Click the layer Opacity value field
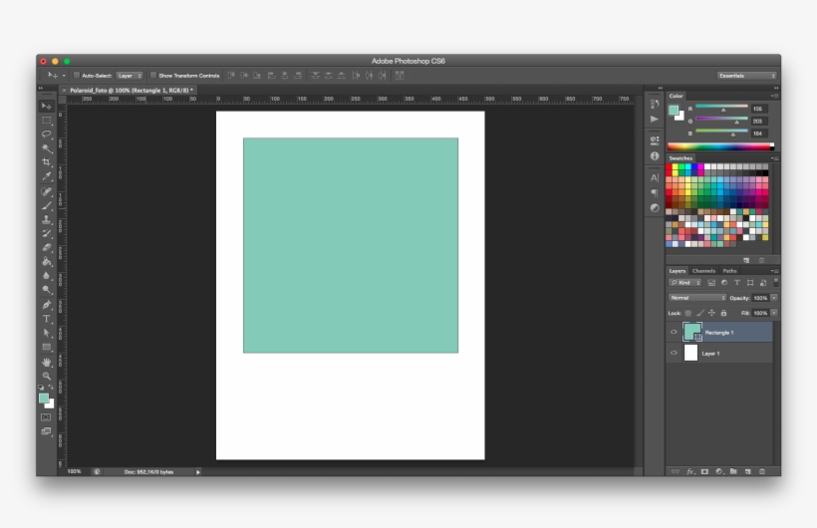The height and width of the screenshot is (528, 817). (760, 298)
